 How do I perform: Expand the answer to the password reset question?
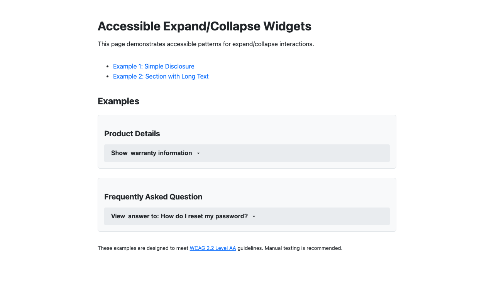[x=247, y=216]
